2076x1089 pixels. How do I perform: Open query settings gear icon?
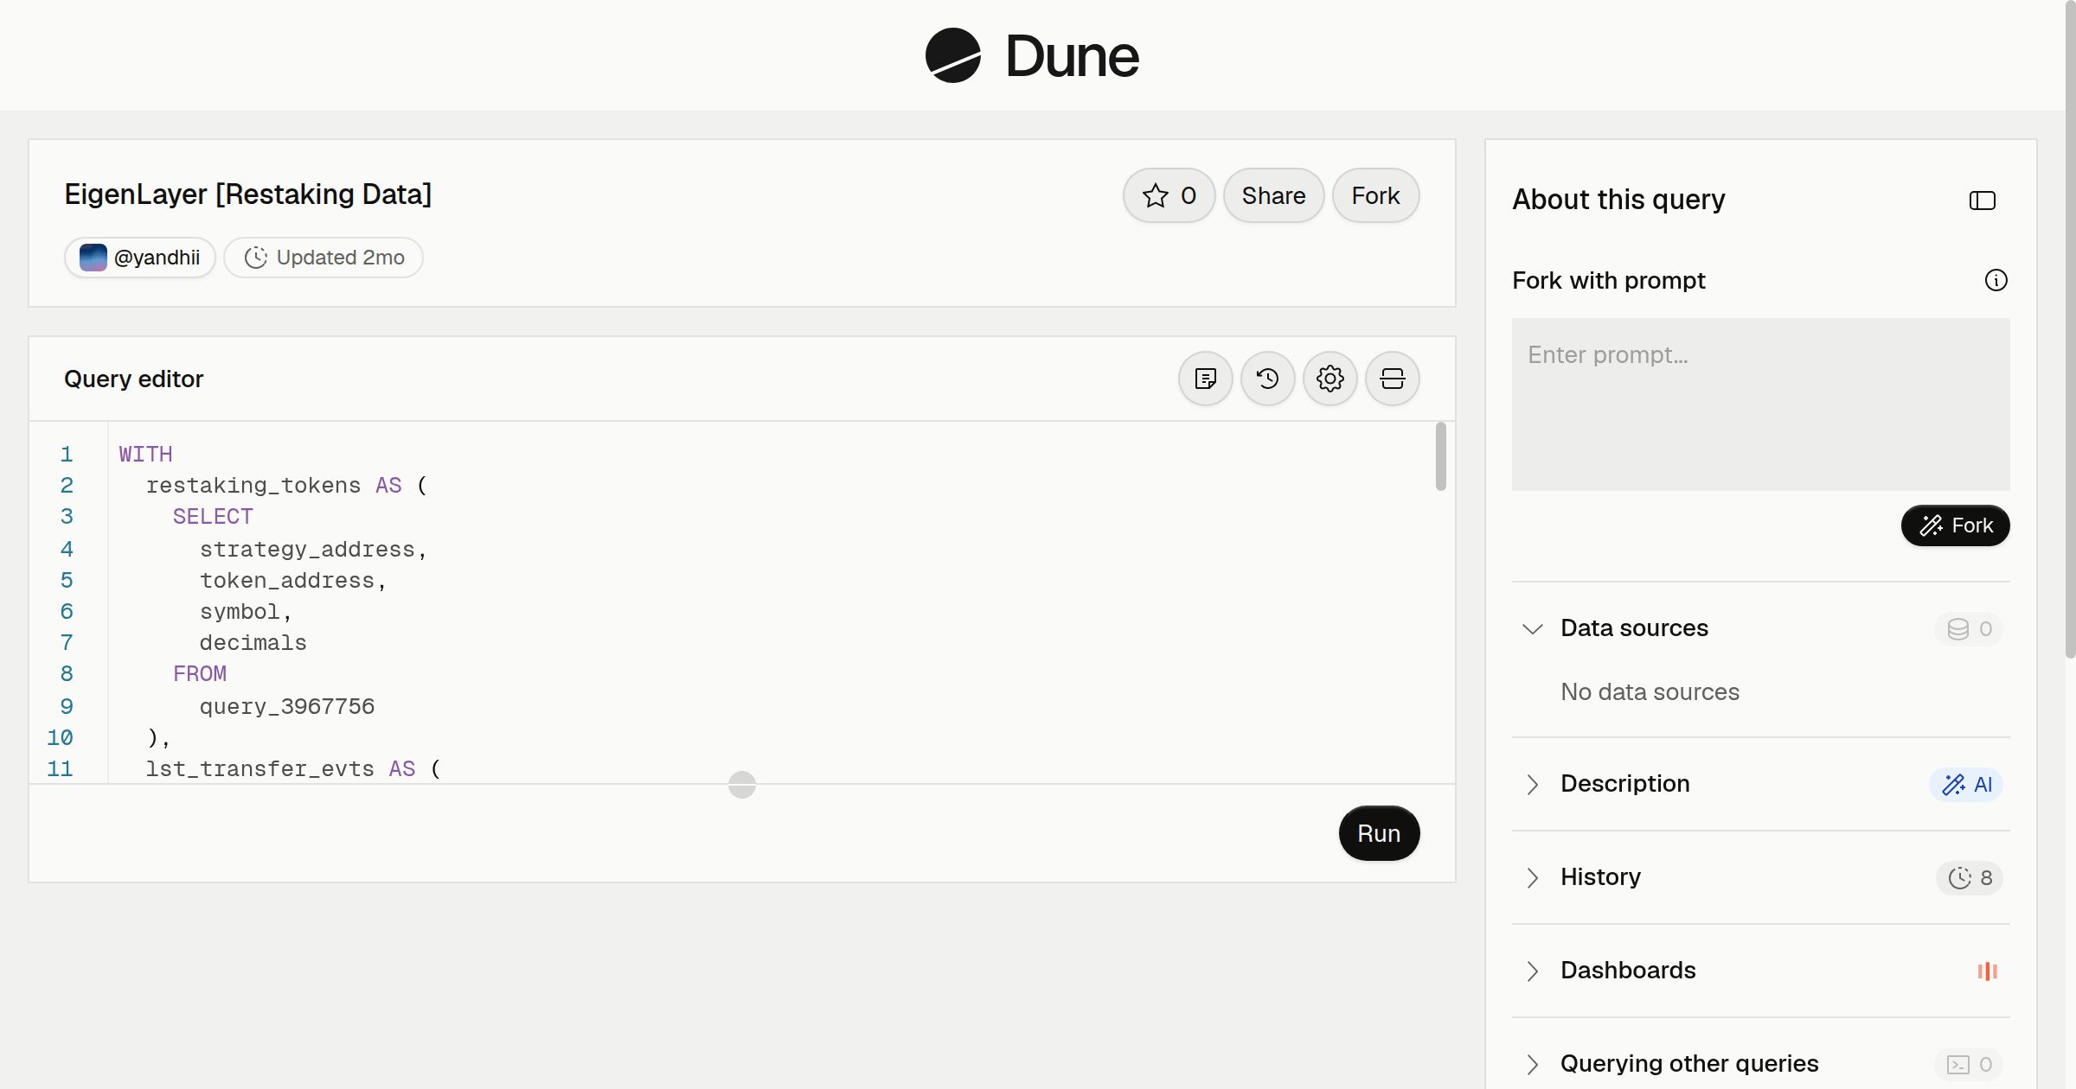click(x=1330, y=379)
